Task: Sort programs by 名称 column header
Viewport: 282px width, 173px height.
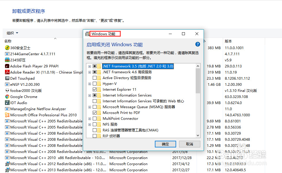Action: [x=8, y=41]
